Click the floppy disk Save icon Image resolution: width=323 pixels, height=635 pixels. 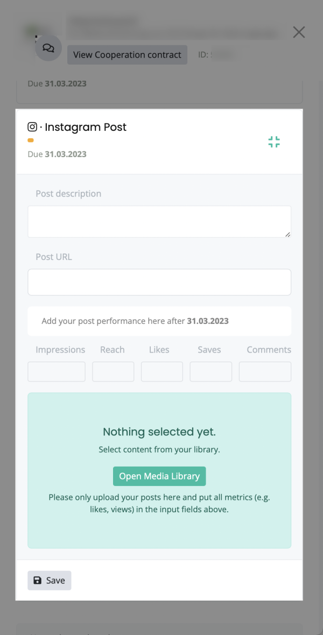(x=37, y=580)
